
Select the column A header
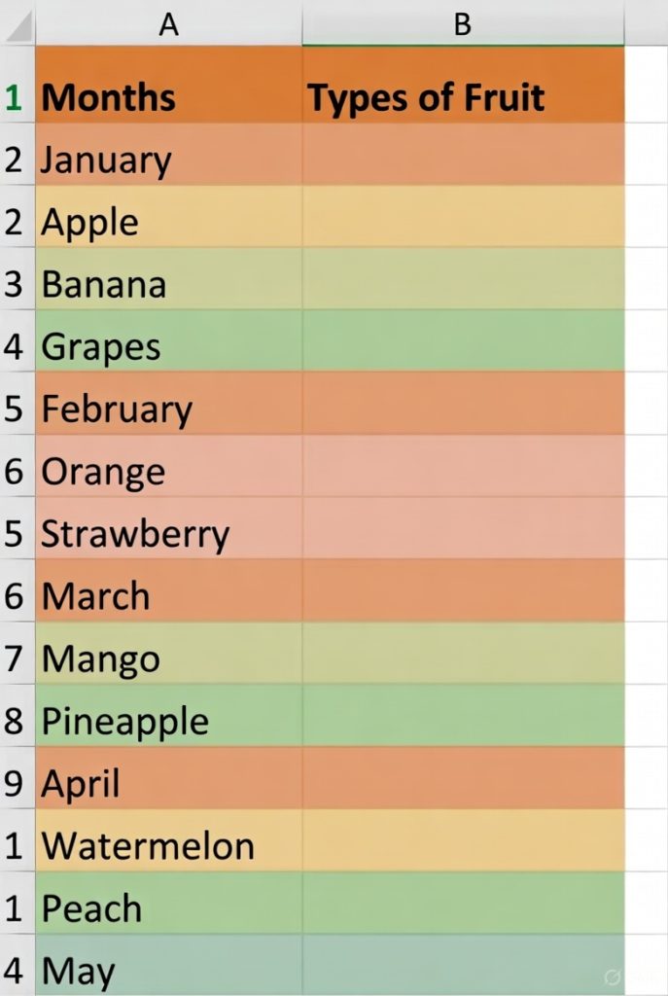(x=168, y=23)
